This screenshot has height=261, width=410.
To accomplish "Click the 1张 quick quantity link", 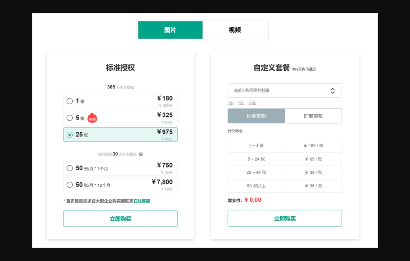I will tap(230, 103).
